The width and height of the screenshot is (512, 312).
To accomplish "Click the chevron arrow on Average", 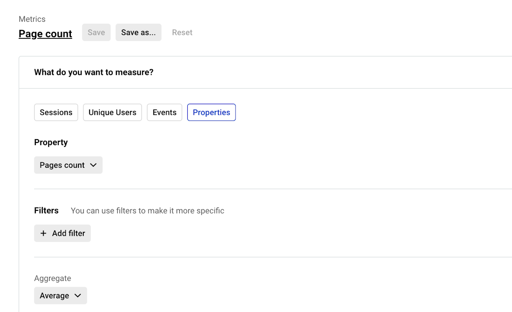I will click(x=78, y=296).
